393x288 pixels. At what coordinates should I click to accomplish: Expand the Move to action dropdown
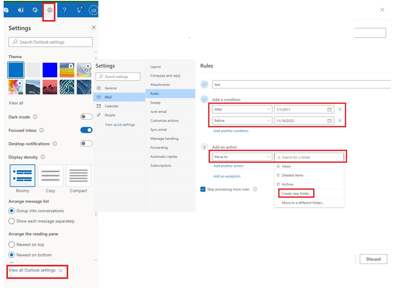(x=242, y=156)
